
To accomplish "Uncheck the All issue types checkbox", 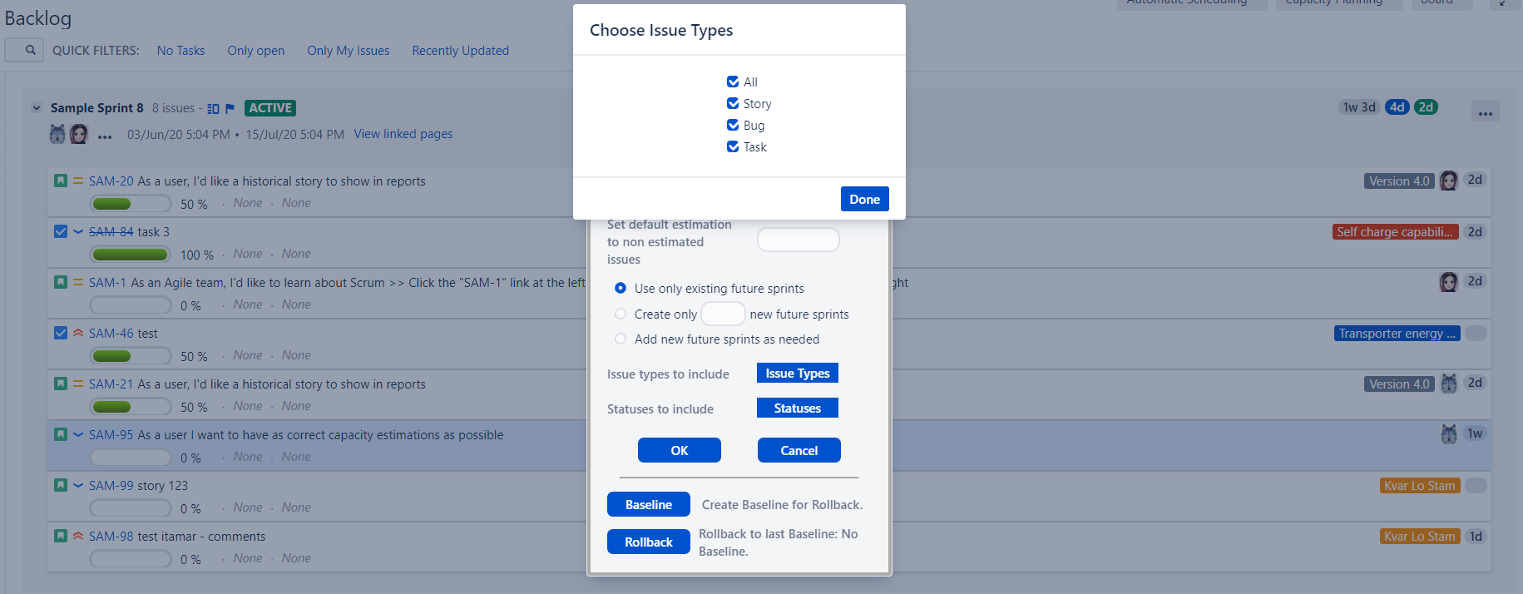I will [x=733, y=82].
